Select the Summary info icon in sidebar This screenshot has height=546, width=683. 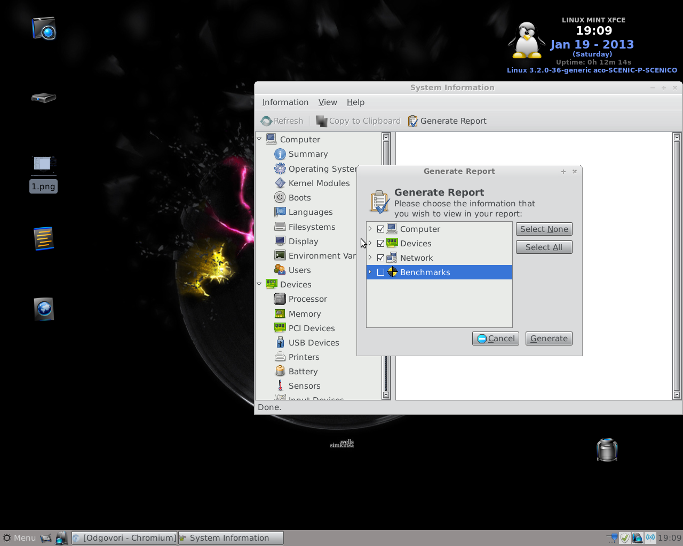click(x=280, y=154)
